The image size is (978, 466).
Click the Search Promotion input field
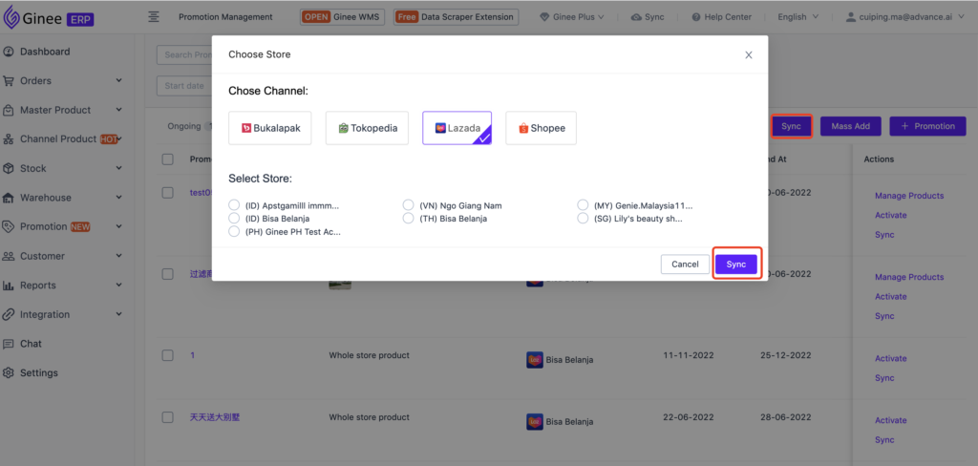(x=184, y=54)
